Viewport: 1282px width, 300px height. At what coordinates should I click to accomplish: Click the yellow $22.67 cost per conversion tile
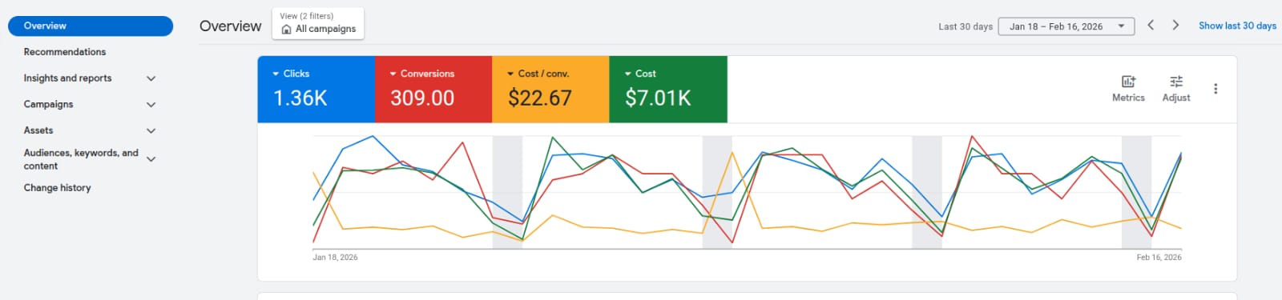[550, 89]
